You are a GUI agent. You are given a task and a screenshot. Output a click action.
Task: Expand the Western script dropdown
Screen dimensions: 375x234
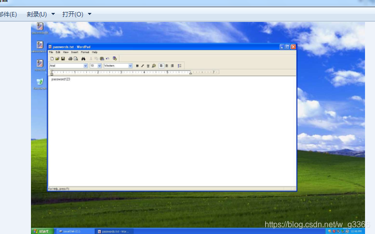point(130,66)
